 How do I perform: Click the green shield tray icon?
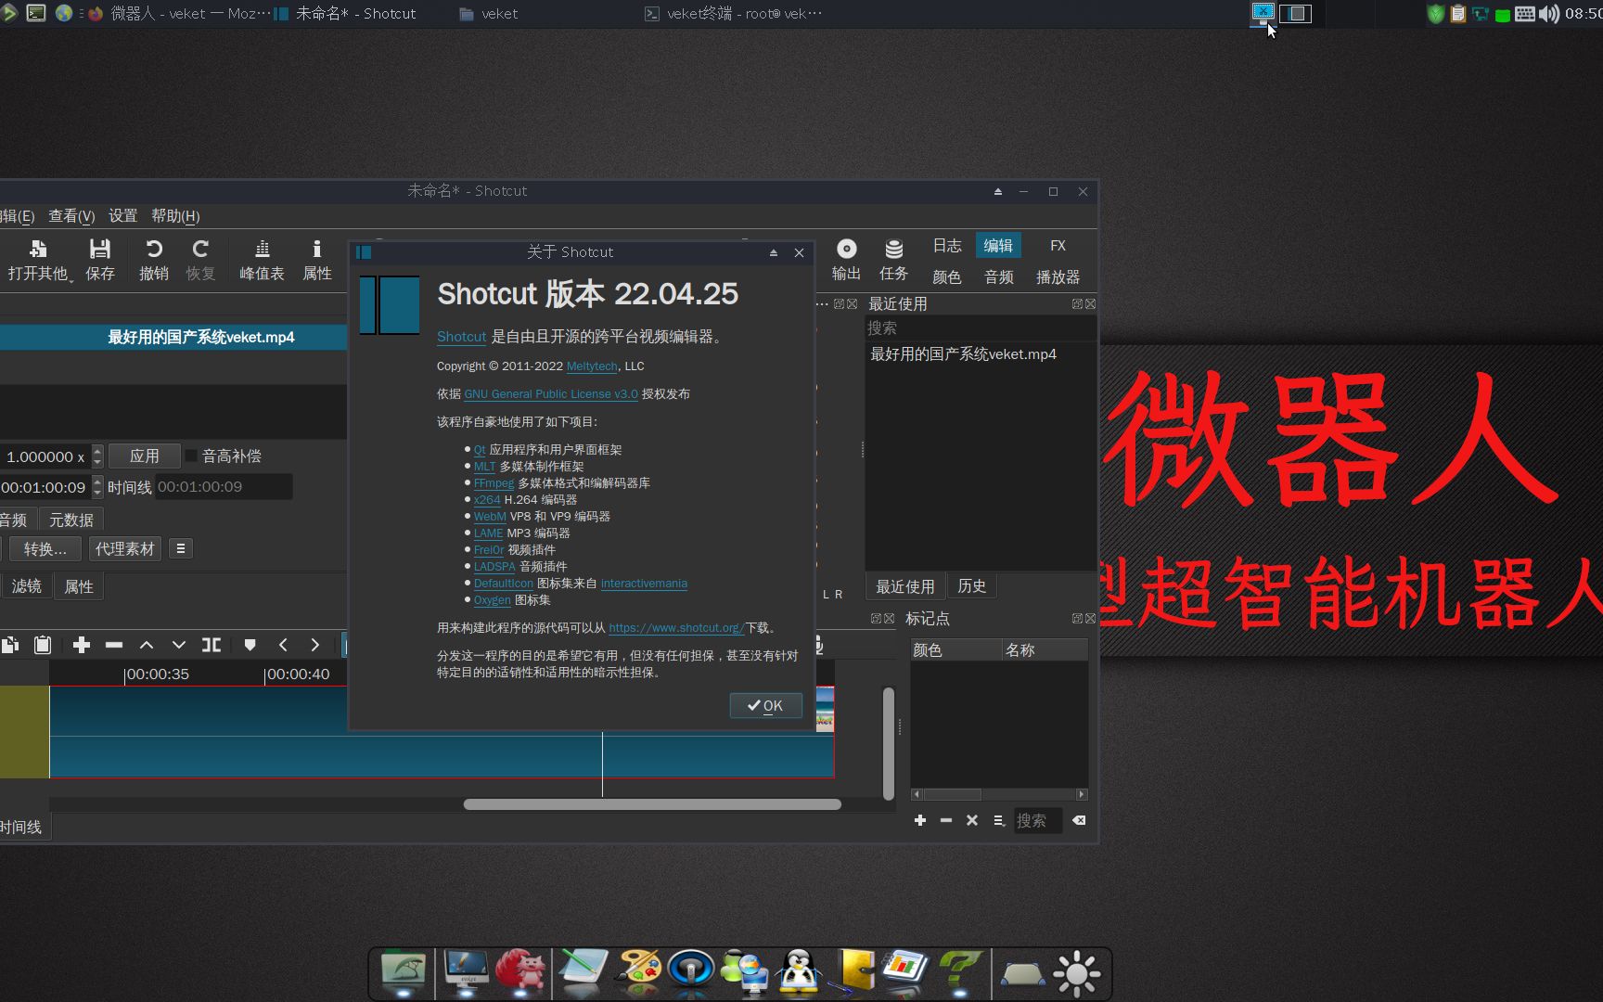point(1436,14)
